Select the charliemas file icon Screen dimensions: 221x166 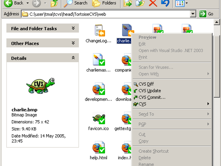(x=99, y=59)
